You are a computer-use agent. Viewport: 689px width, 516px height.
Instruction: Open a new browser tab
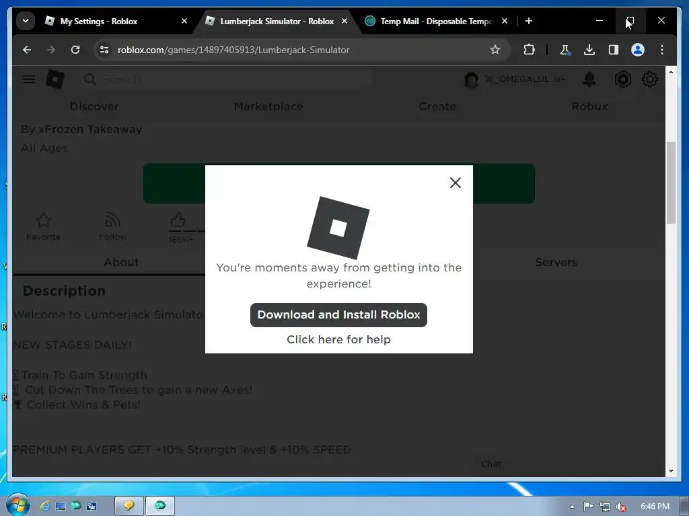point(529,21)
